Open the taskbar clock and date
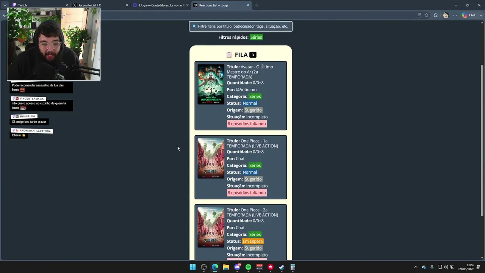The image size is (485, 273). point(466,267)
